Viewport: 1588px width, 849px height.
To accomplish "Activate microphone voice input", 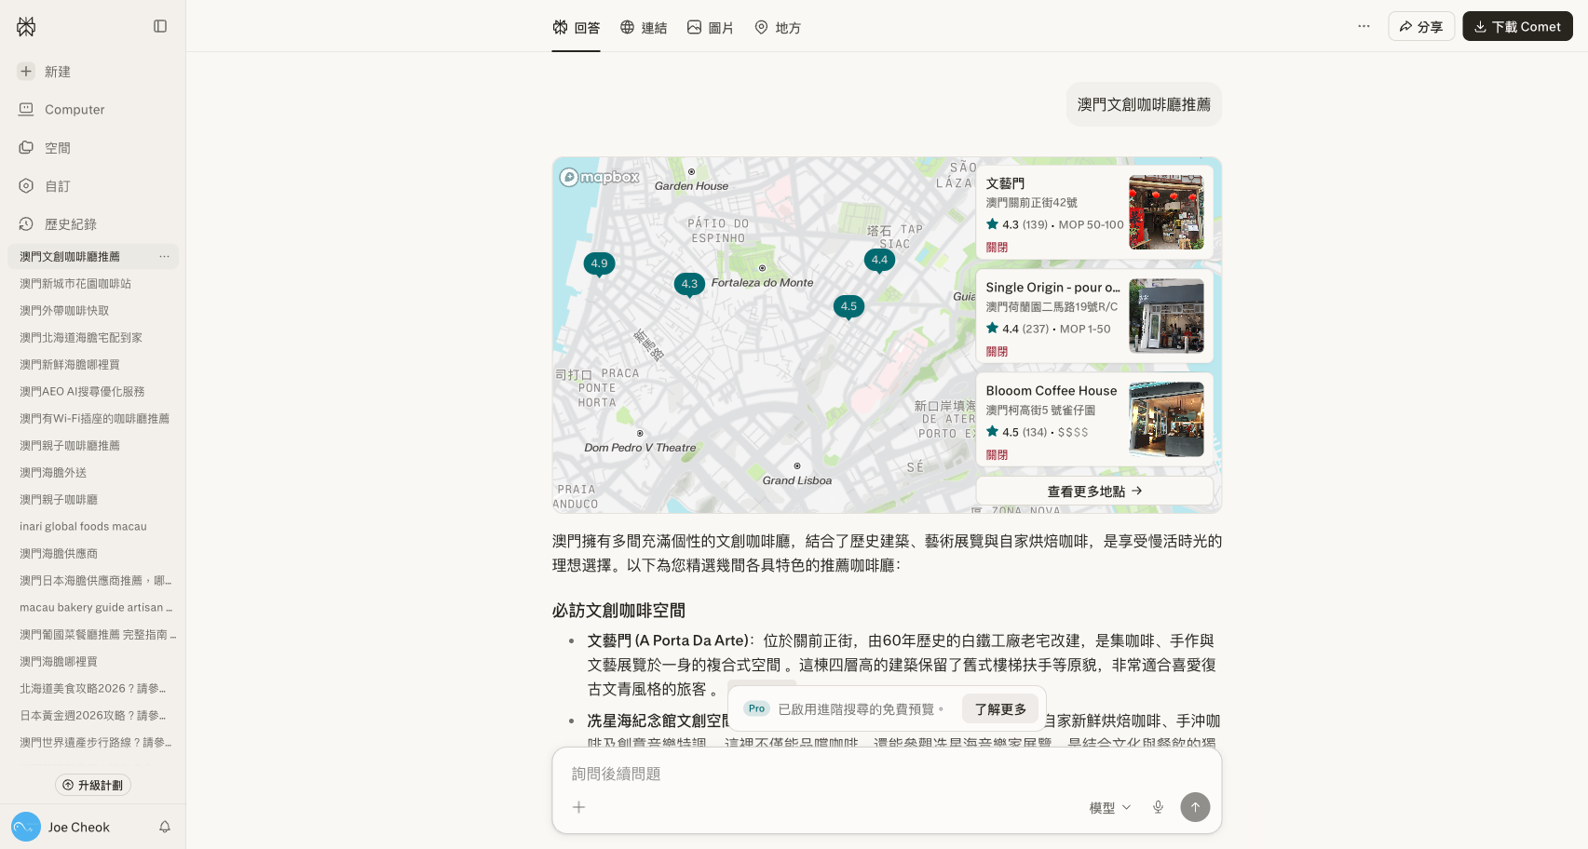I will [x=1158, y=807].
